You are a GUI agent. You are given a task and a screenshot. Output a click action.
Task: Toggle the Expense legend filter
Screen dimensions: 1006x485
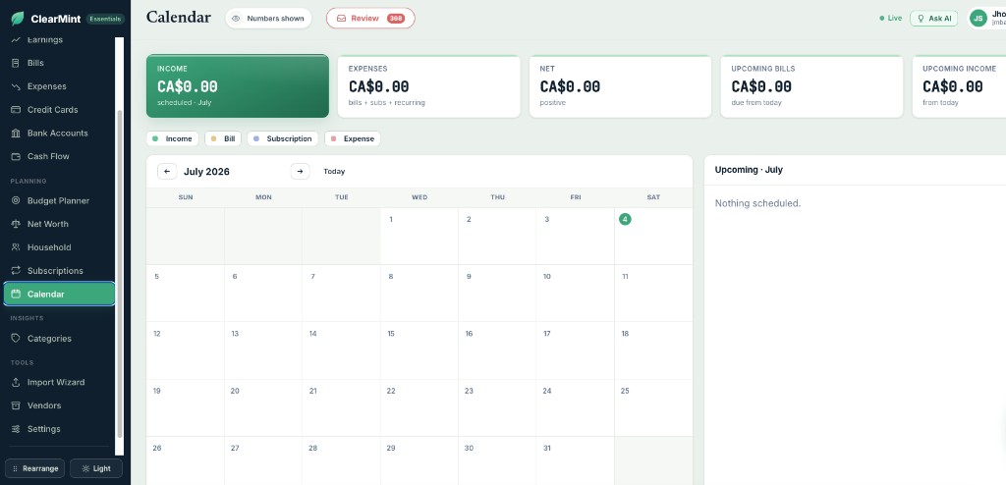tap(353, 138)
